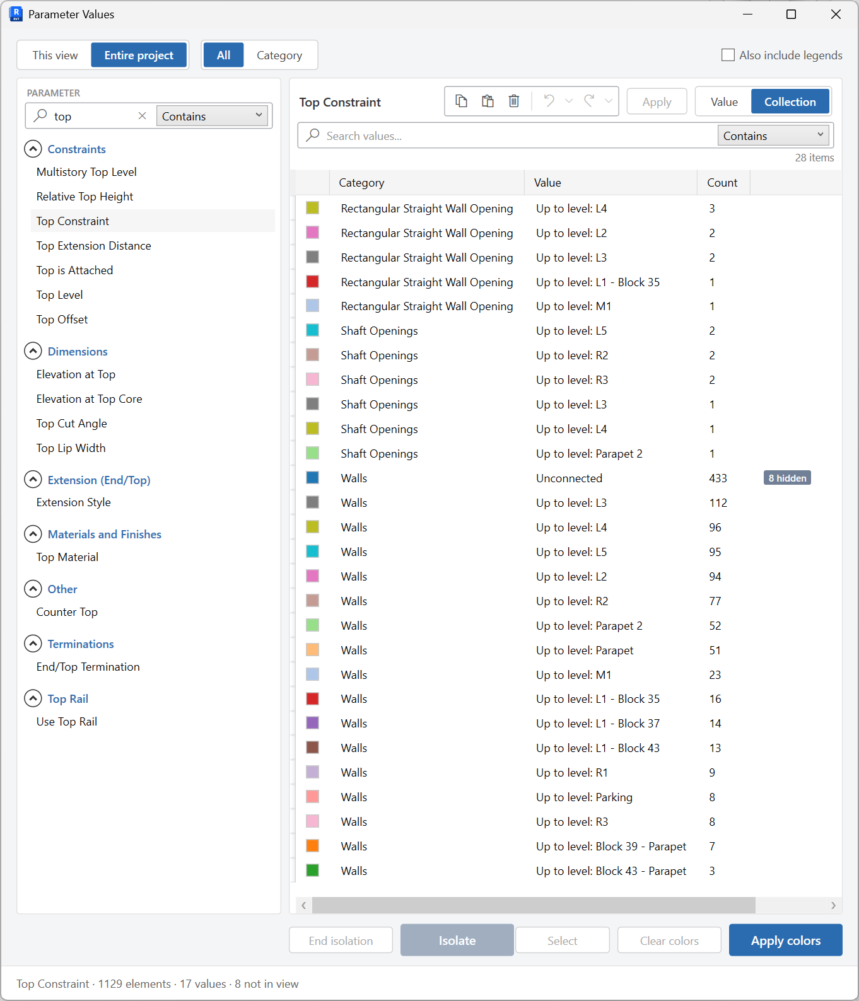859x1001 pixels.
Task: Select Use Top Rail parameter
Action: click(x=153, y=722)
